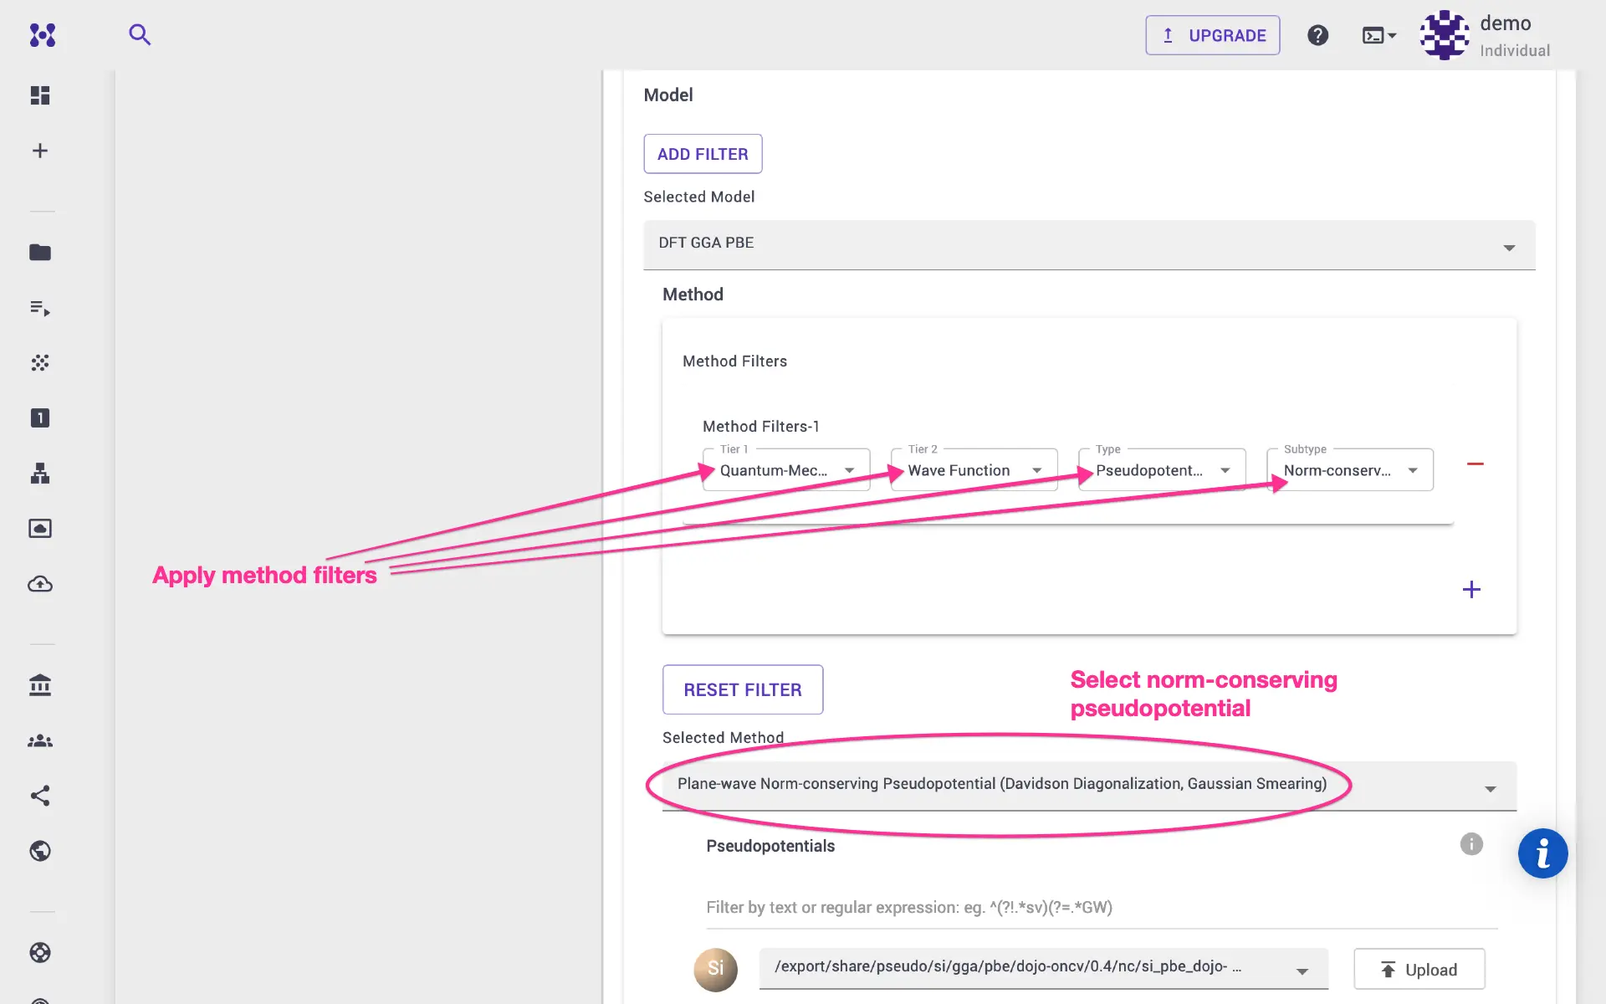Open the dashboard icon in sidebar

[40, 95]
